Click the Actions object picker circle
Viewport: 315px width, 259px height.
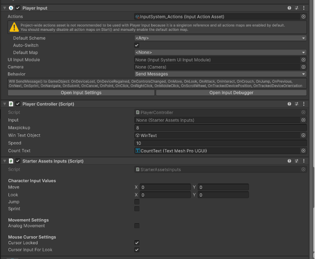point(303,17)
